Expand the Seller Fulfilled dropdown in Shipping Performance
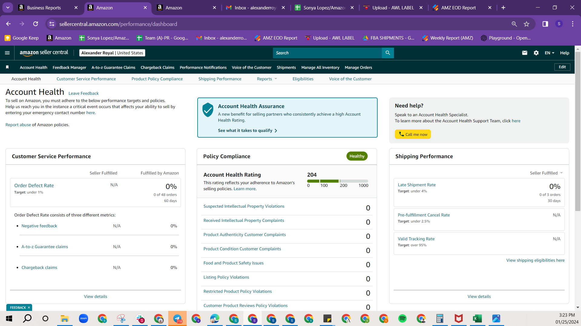 tap(546, 173)
